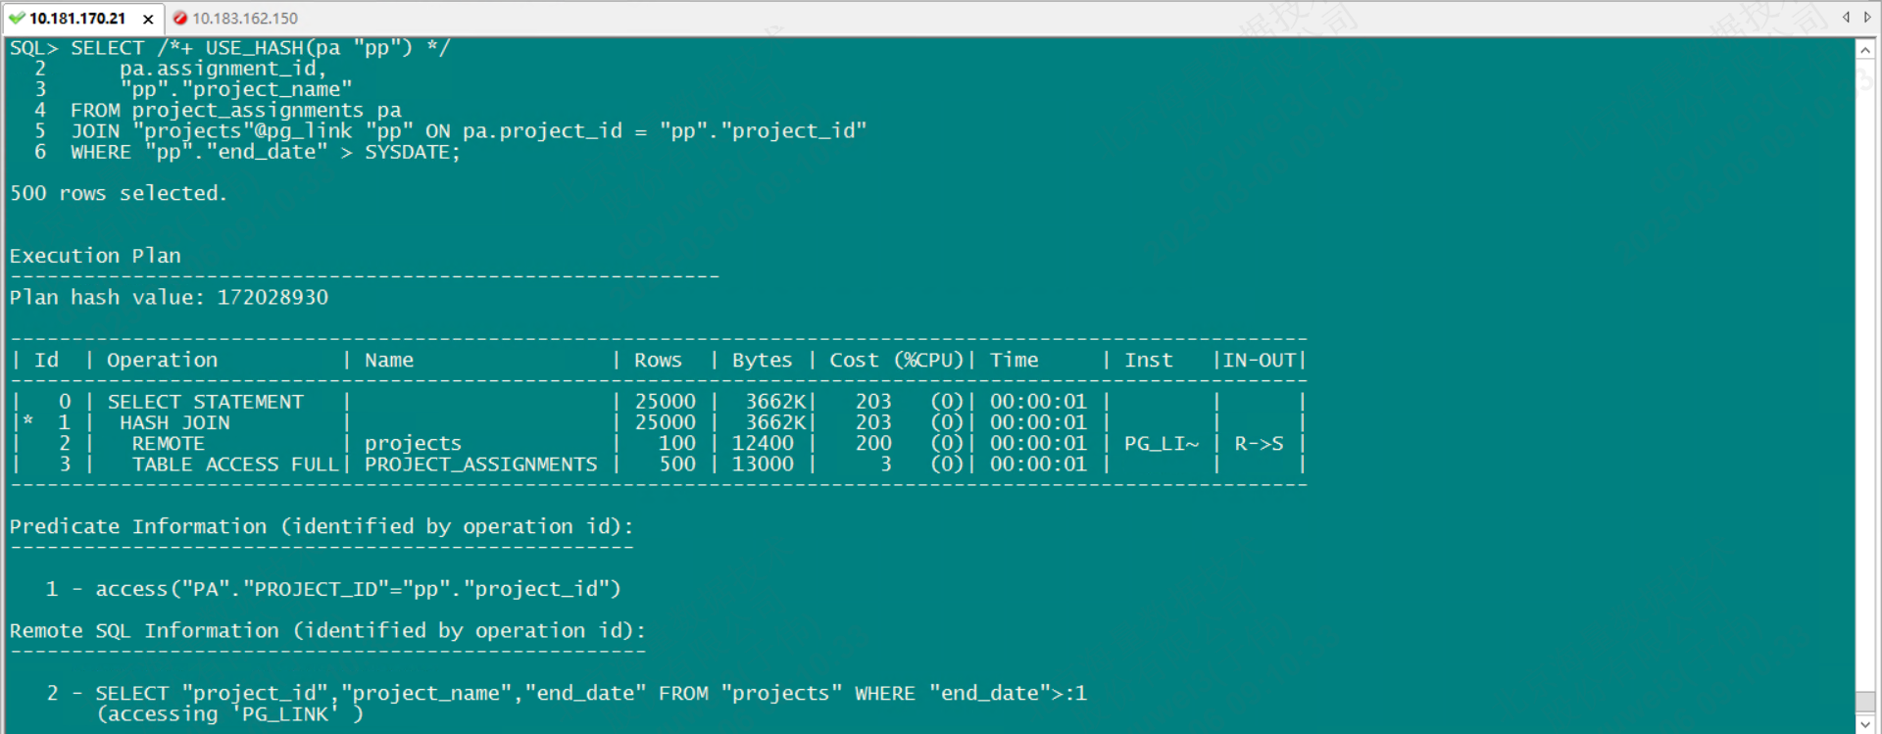1882x734 pixels.
Task: Click the terminal scrollbar down arrow
Action: tap(1865, 723)
